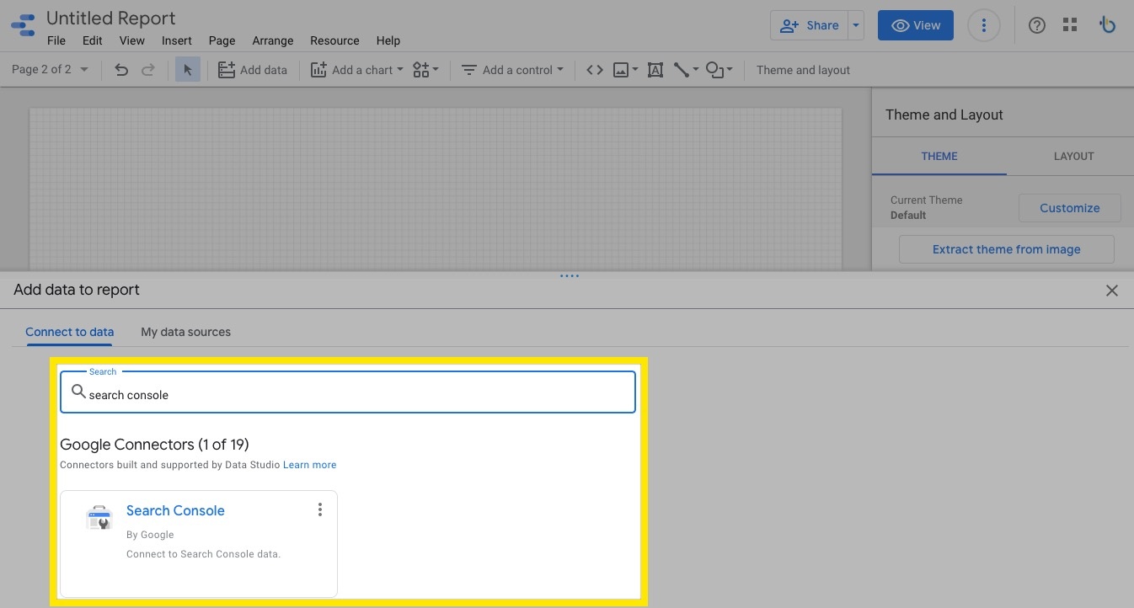Image resolution: width=1134 pixels, height=608 pixels.
Task: Click the Learn more link
Action: (x=309, y=465)
